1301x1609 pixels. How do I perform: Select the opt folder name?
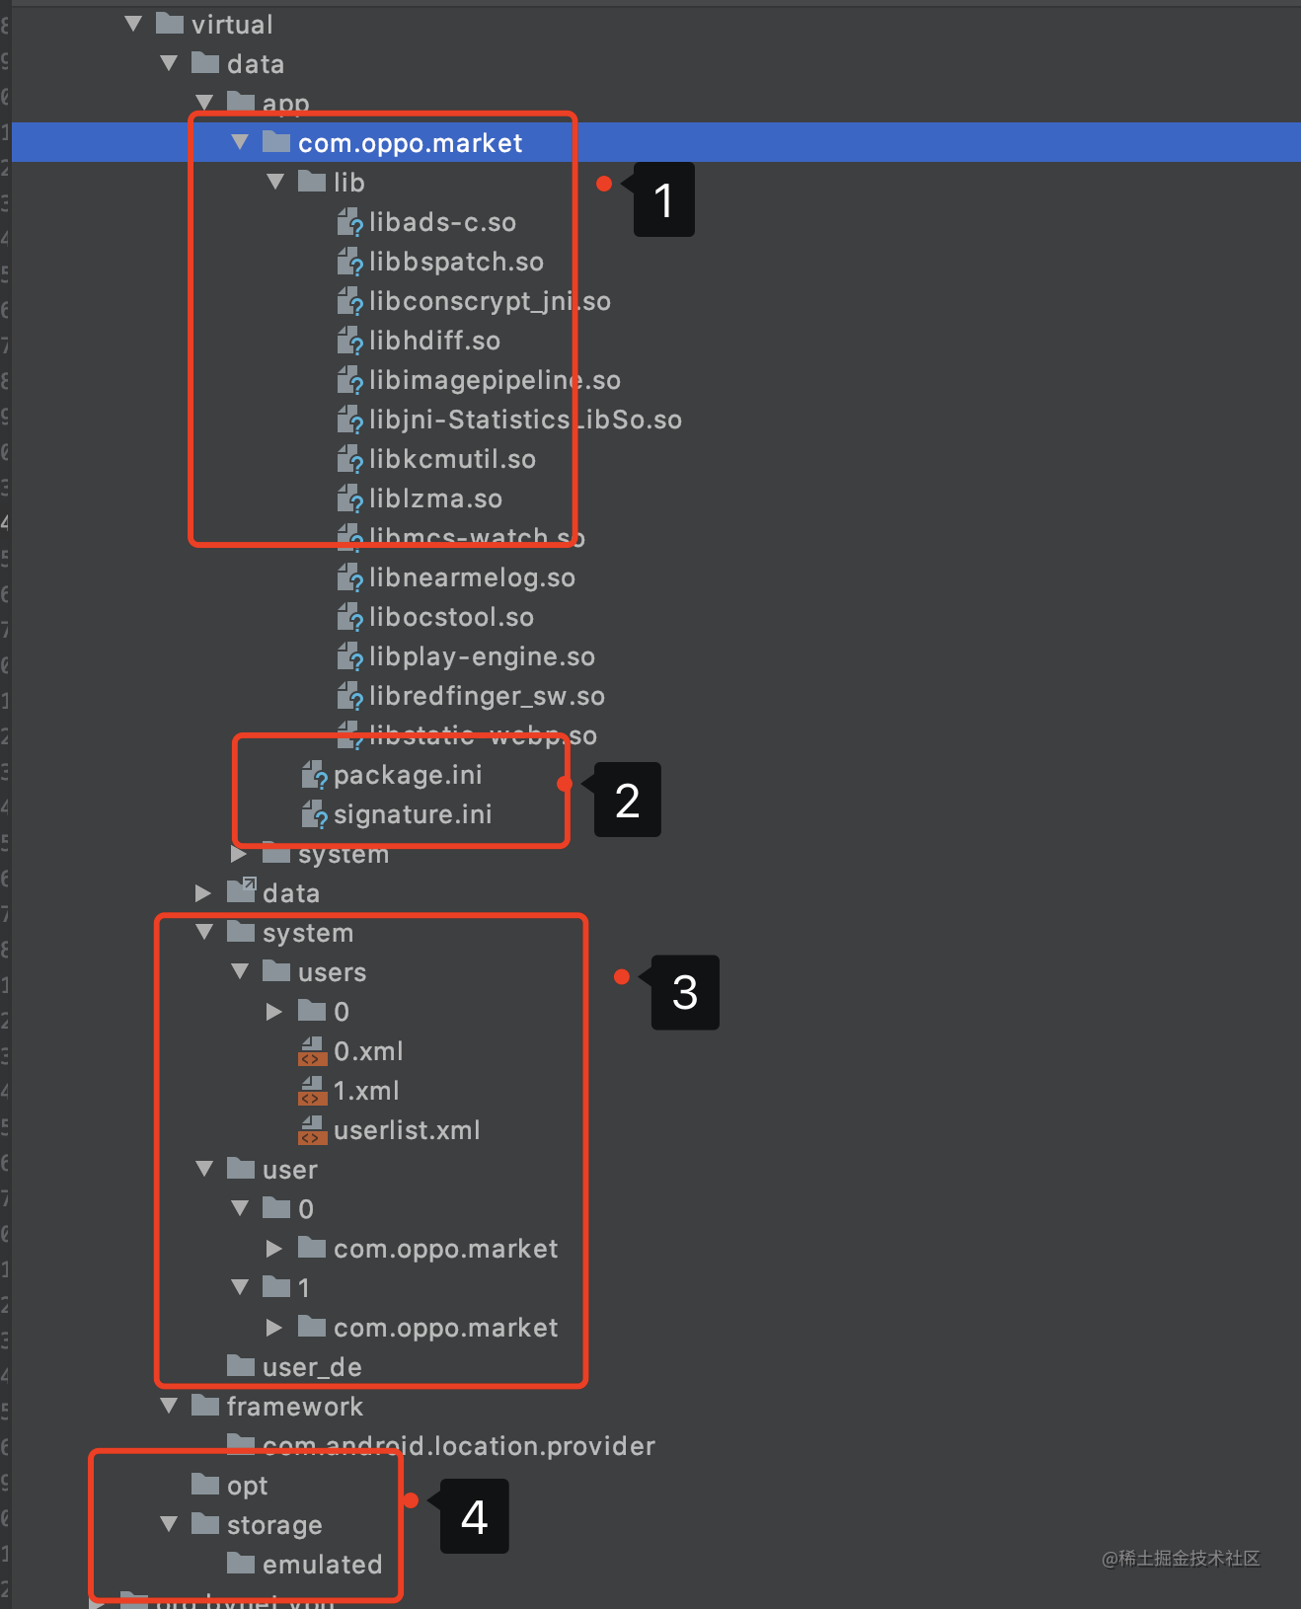pos(247,1487)
